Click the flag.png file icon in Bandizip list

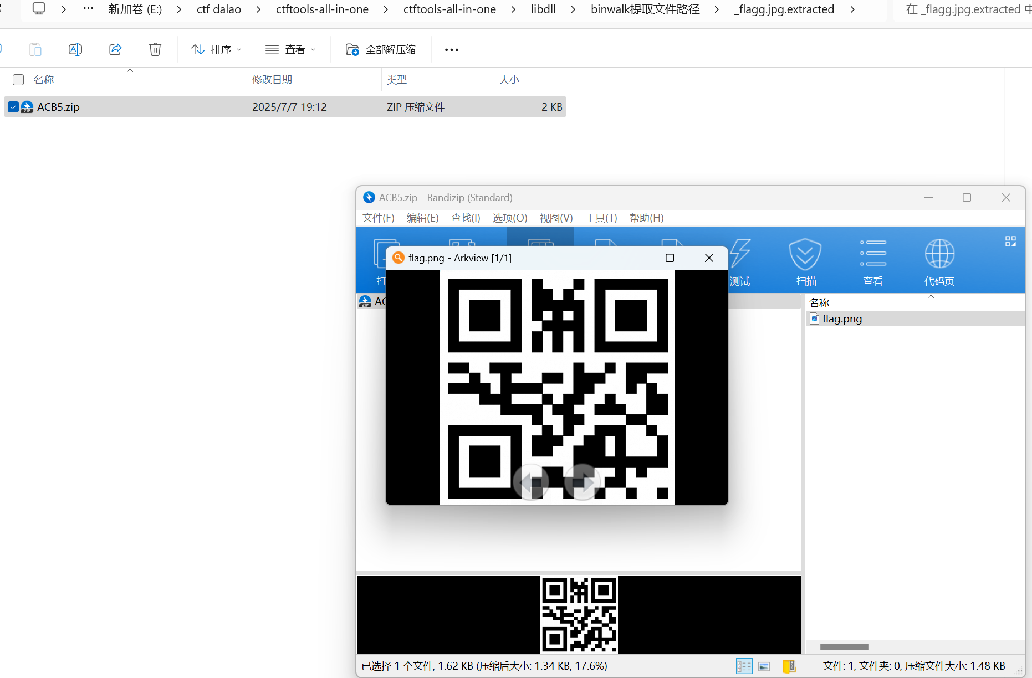[814, 319]
